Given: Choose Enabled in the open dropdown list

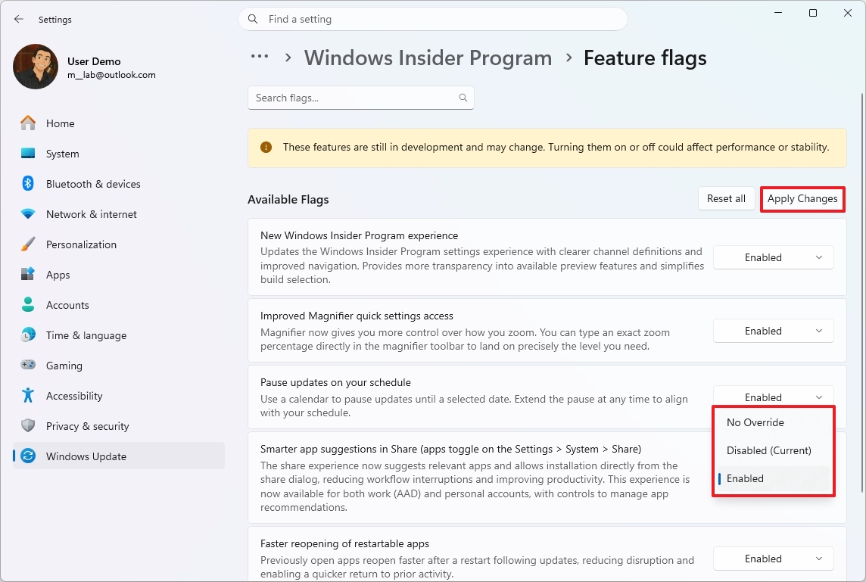Looking at the screenshot, I should pos(773,479).
